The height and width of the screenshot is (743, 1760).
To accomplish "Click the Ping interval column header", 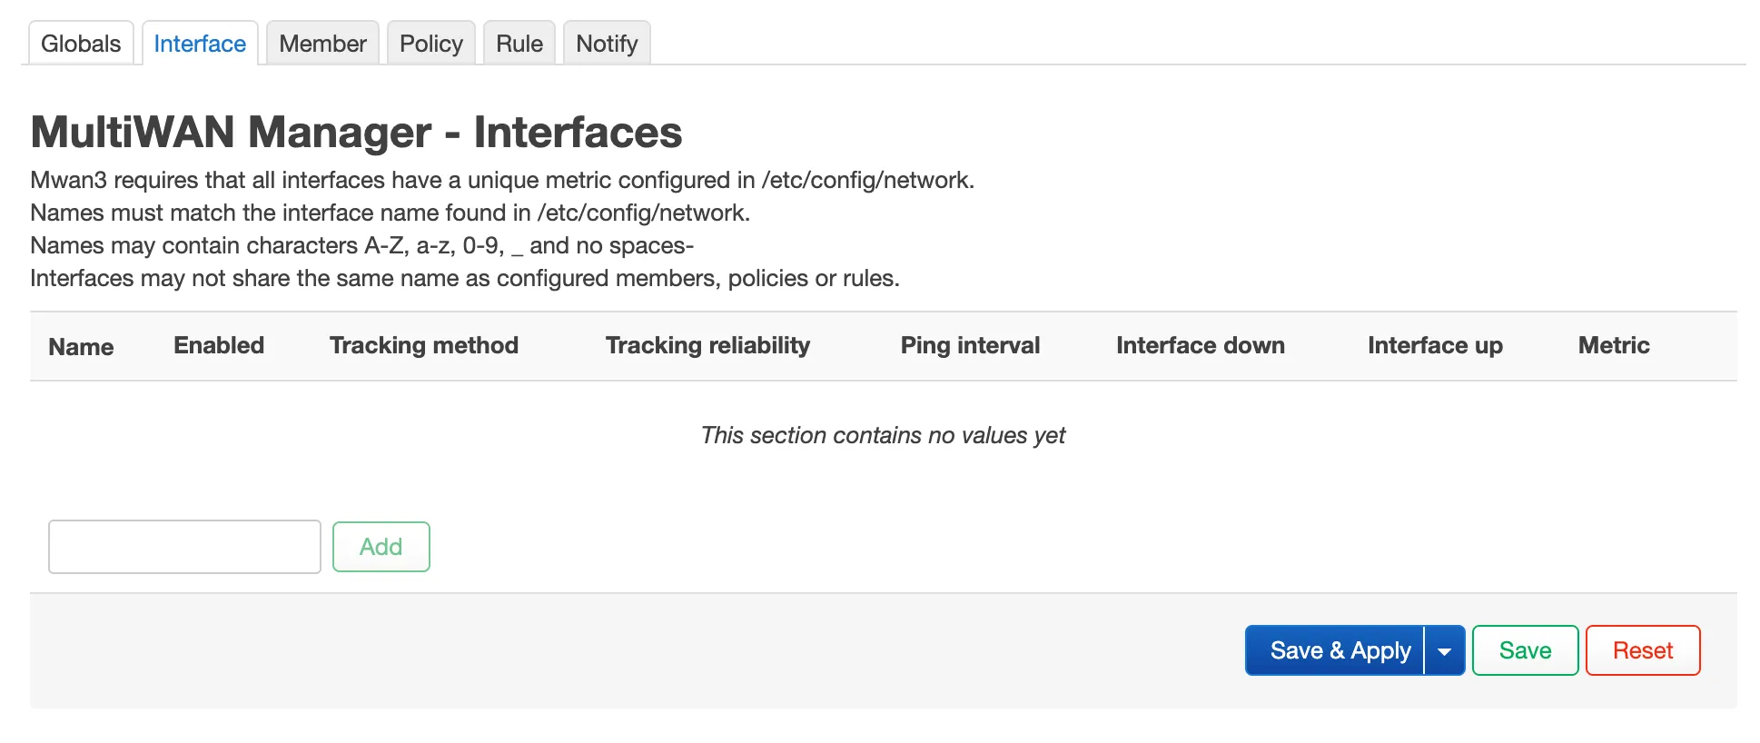I will tap(970, 345).
